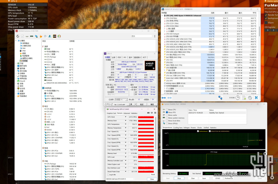Expand DirectX node in AIDA64 tree

(x=16, y=81)
